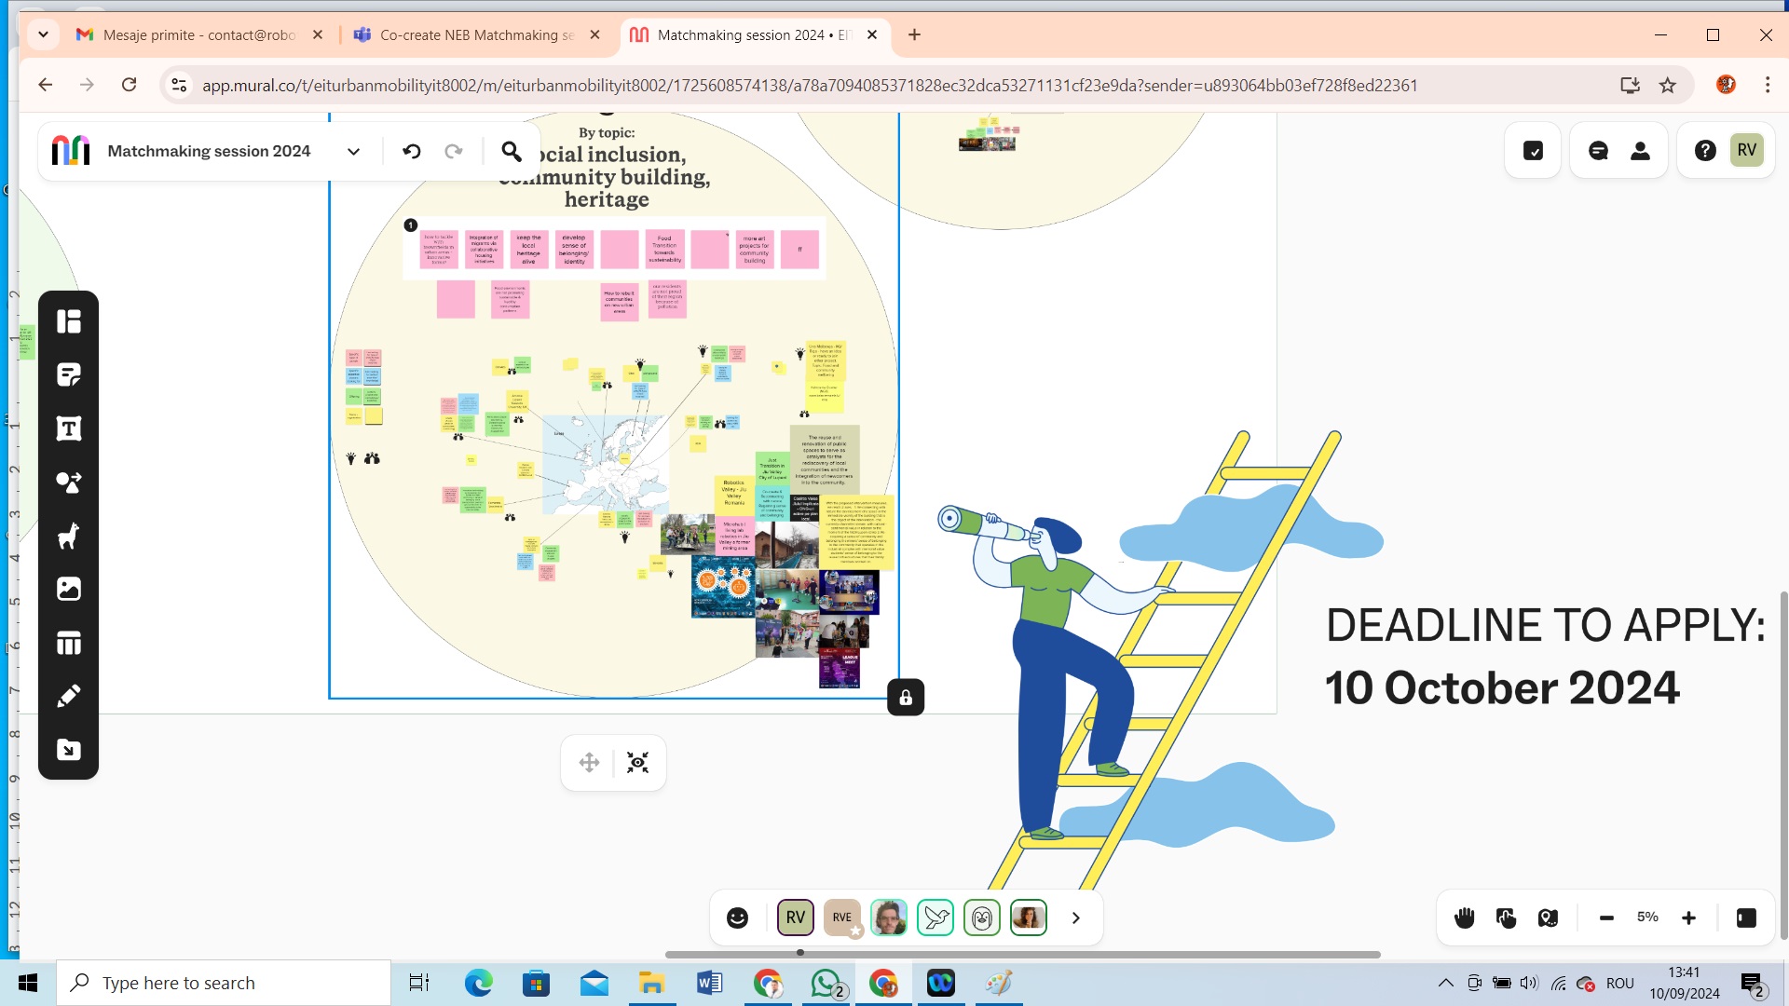This screenshot has height=1006, width=1789.
Task: Click zoom in plus button
Action: click(1688, 918)
